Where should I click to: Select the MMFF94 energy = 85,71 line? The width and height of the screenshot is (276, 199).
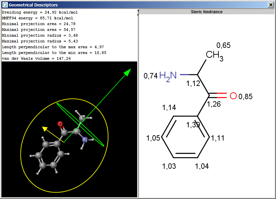pos(37,18)
